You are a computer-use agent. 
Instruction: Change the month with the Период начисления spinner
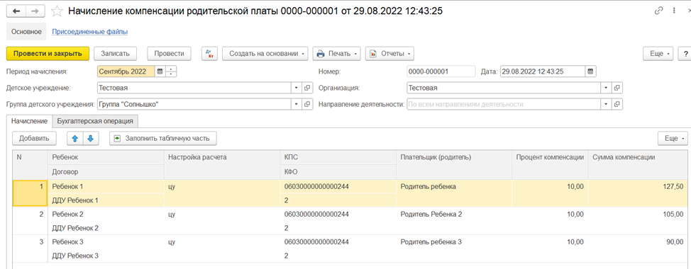pos(171,71)
